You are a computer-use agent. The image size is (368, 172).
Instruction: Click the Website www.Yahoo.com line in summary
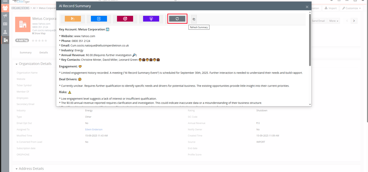point(77,36)
